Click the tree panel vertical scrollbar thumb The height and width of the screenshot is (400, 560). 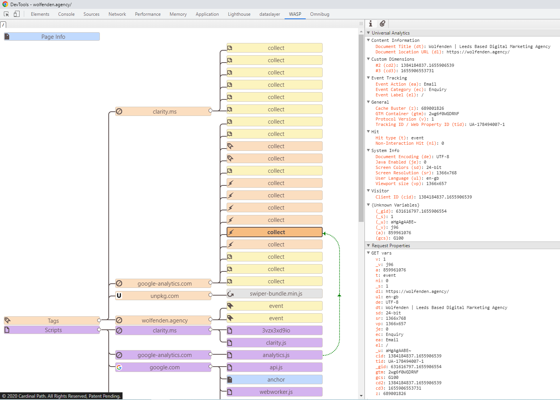coord(361,128)
